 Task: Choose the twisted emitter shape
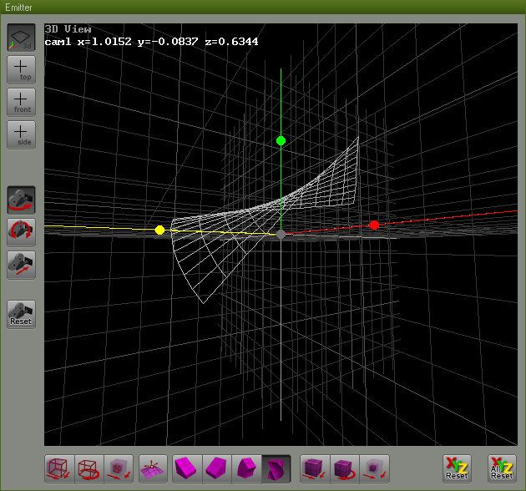276,468
